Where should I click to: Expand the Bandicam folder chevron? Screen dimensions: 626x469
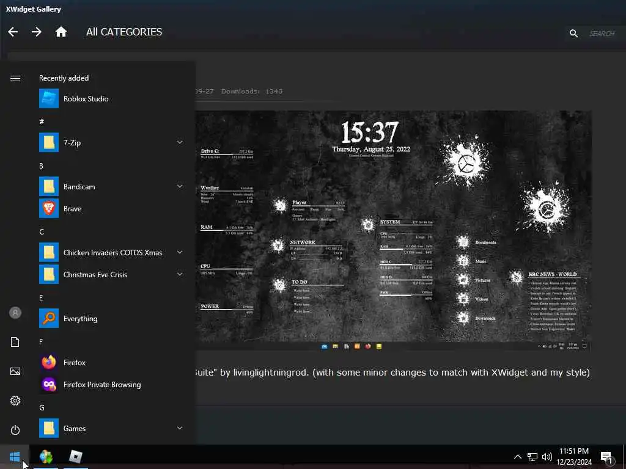(180, 186)
